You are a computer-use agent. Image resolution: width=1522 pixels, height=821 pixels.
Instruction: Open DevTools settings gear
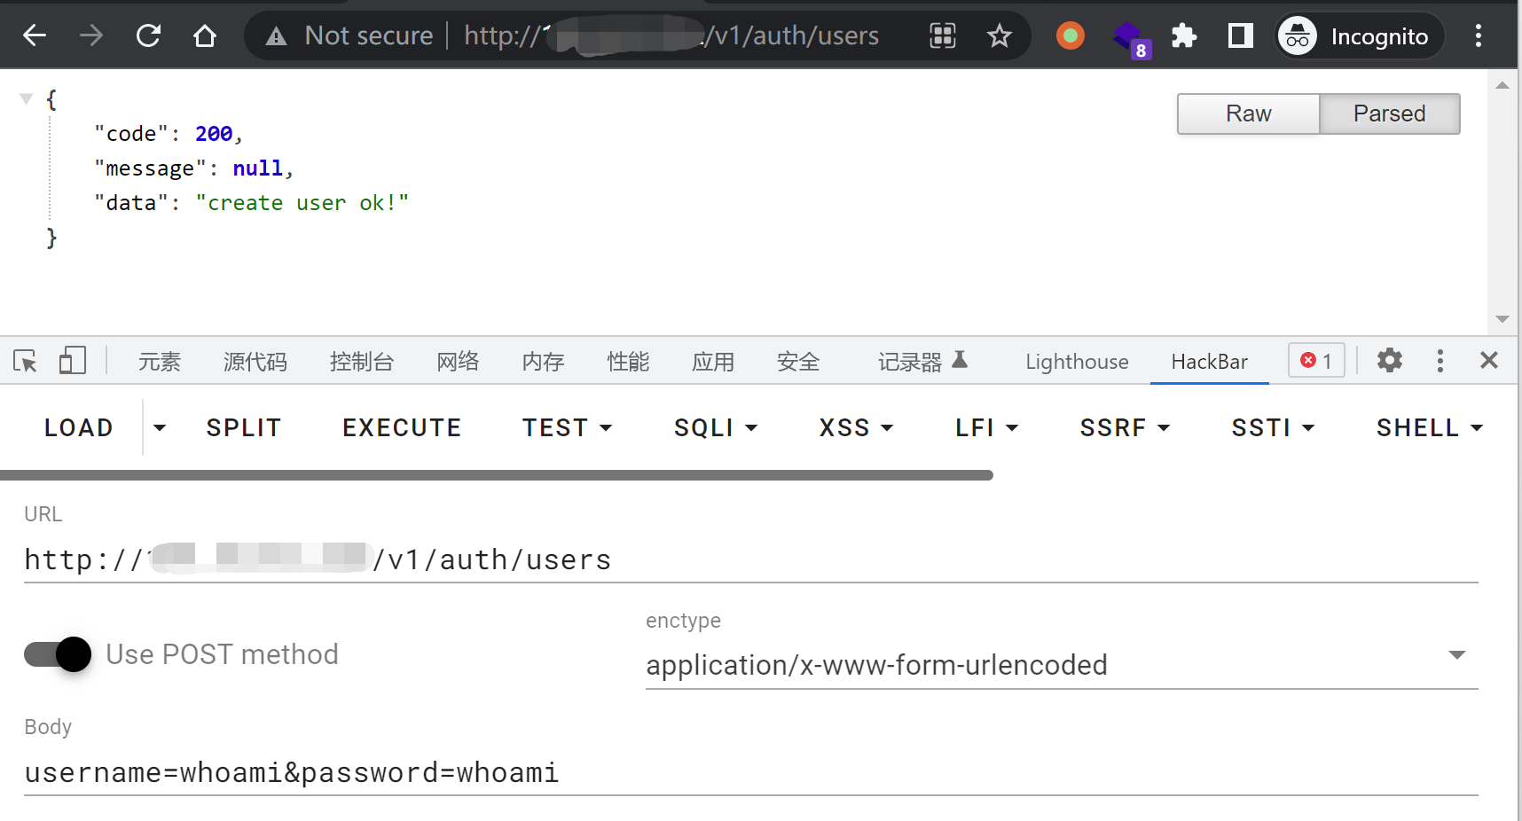click(x=1389, y=360)
